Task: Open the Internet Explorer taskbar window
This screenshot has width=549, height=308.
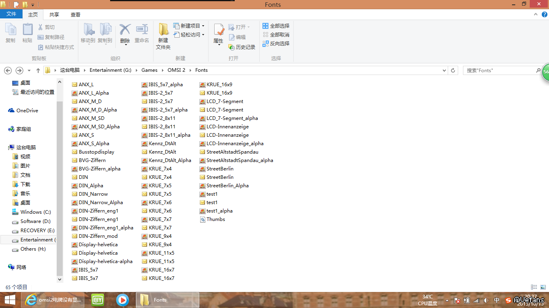Action: click(53, 300)
